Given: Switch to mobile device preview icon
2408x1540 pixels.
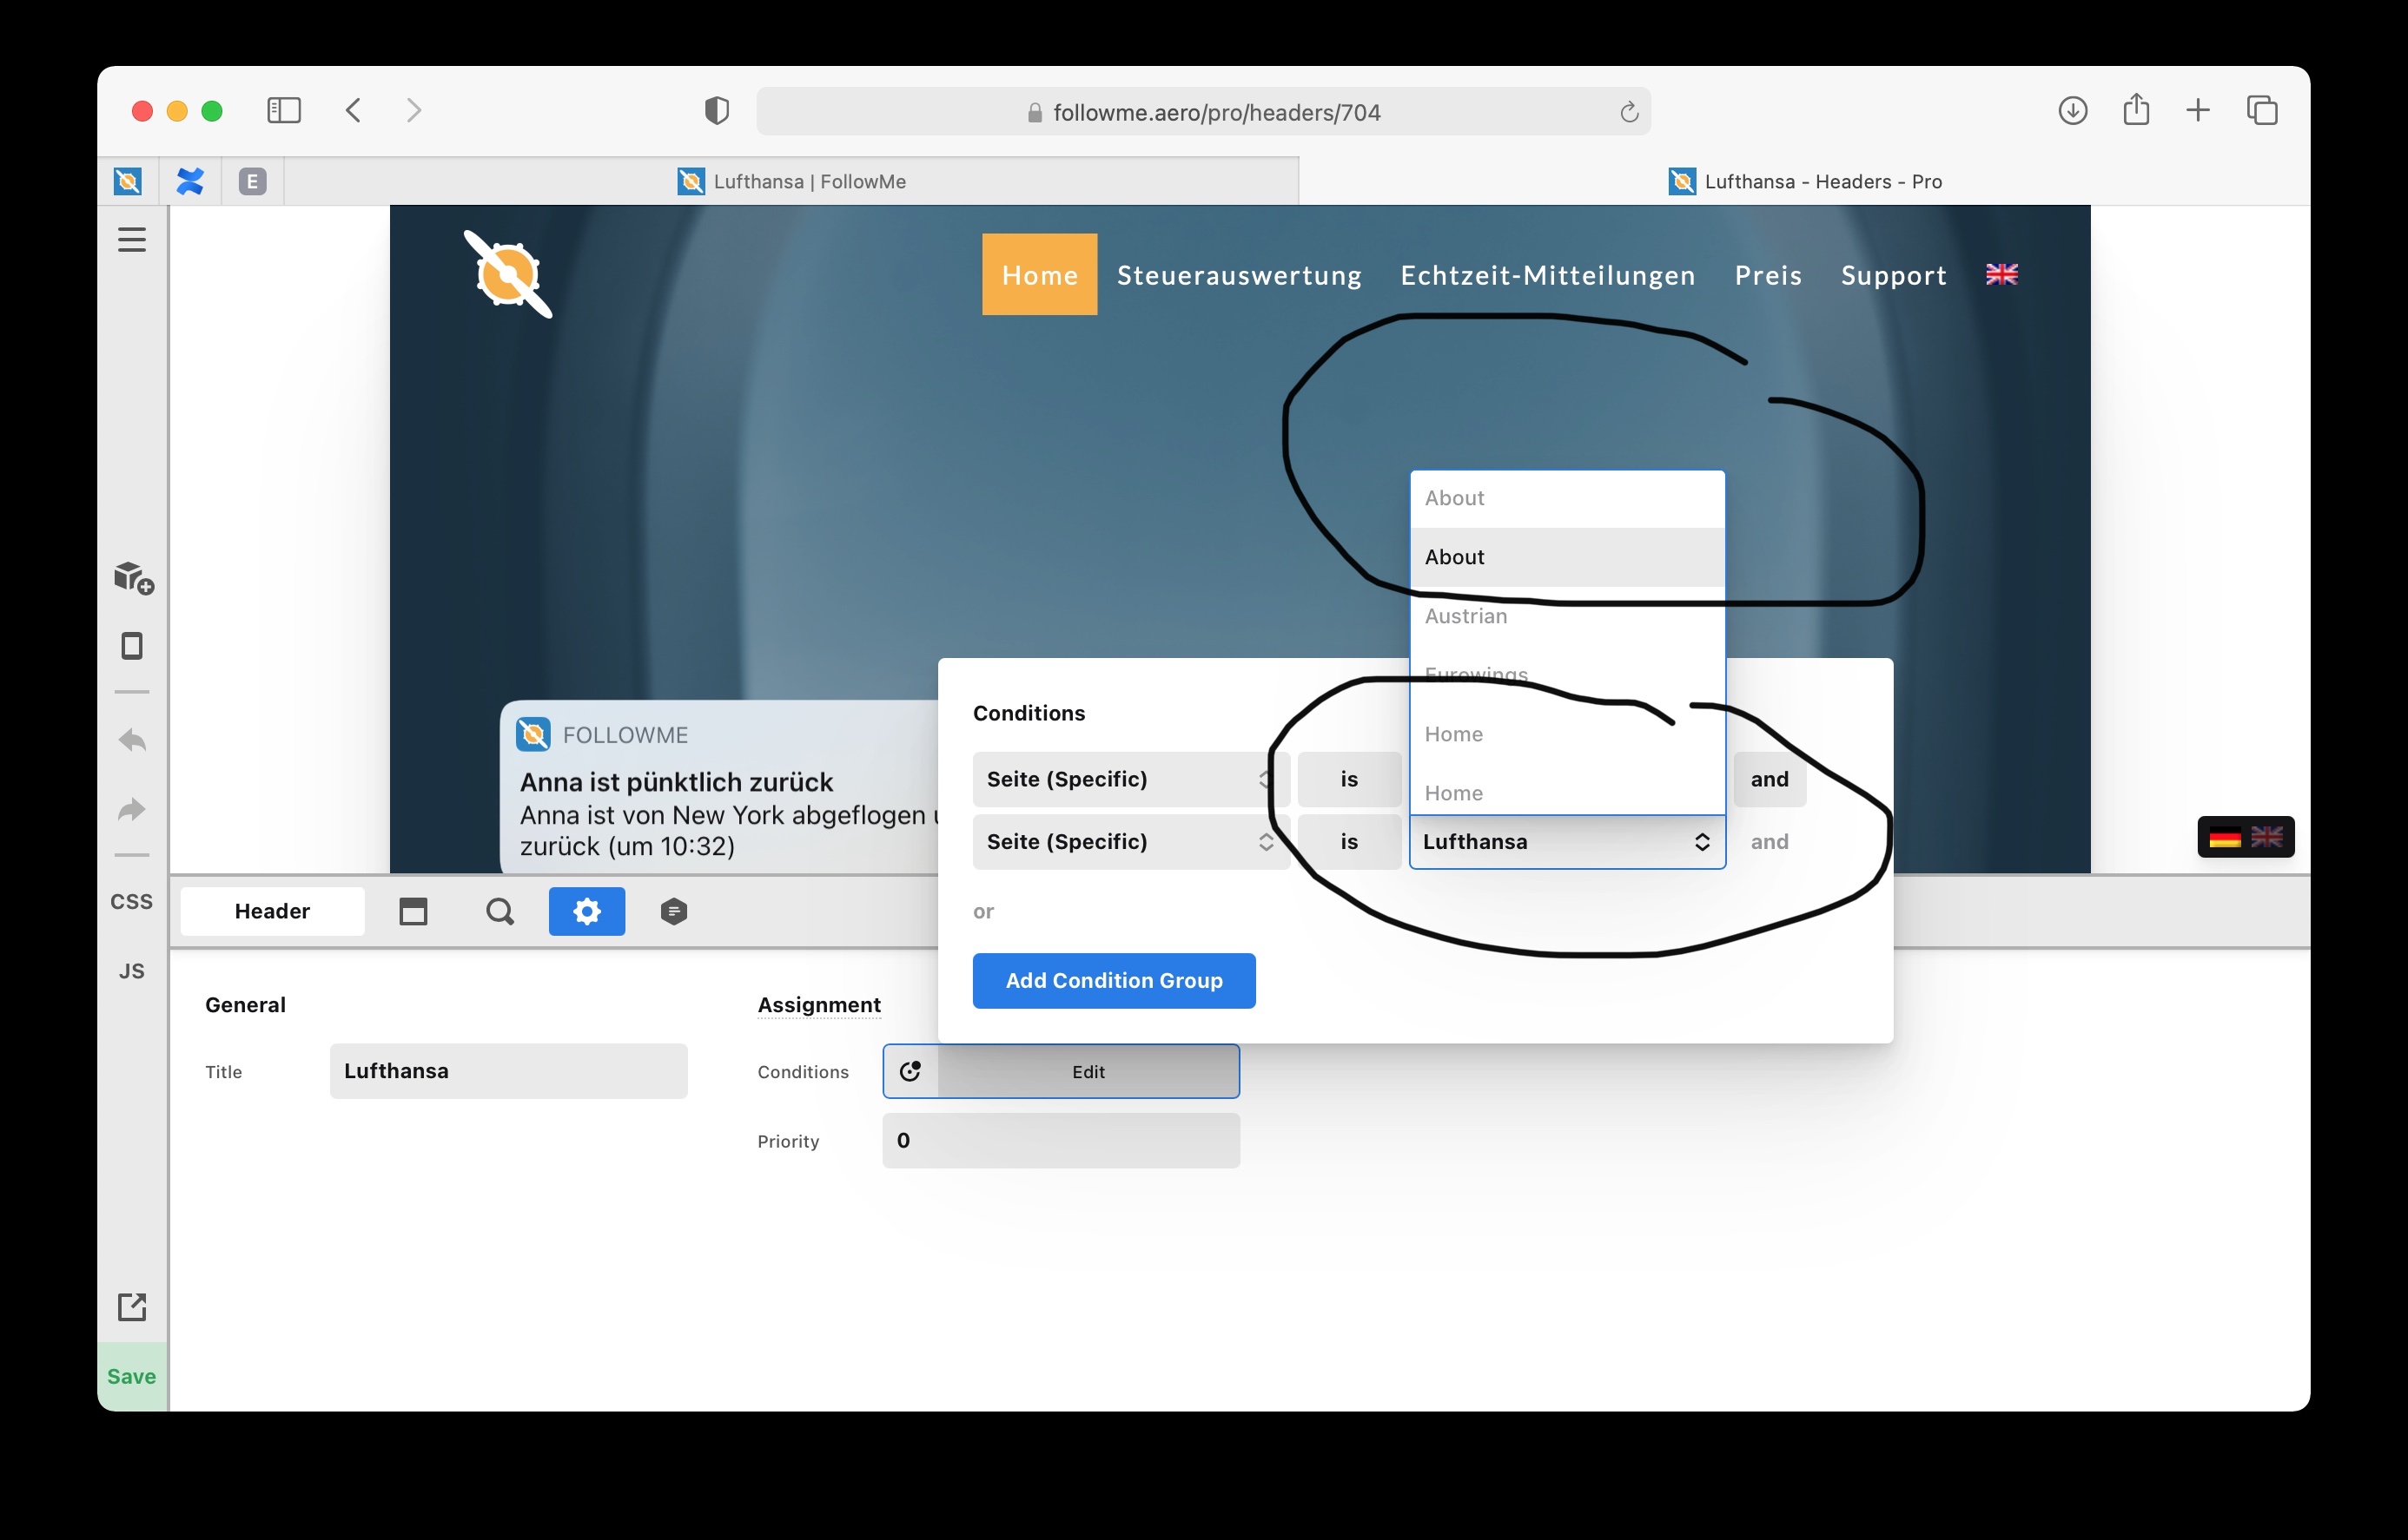Looking at the screenshot, I should click(x=132, y=646).
